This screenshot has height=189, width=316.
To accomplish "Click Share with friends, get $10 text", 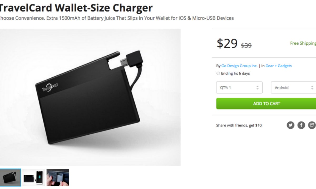I will 239,125.
